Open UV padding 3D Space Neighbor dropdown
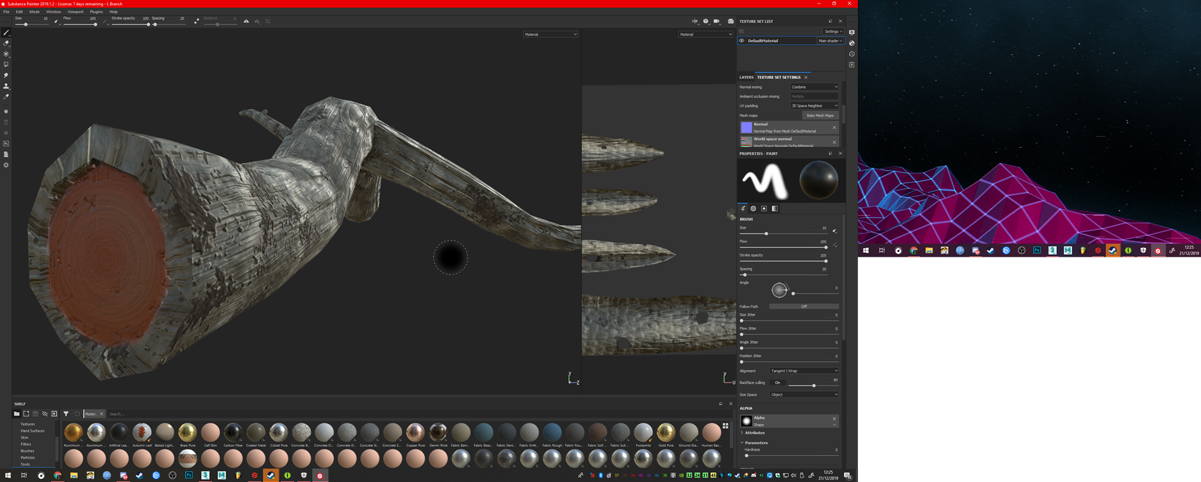 pos(815,106)
